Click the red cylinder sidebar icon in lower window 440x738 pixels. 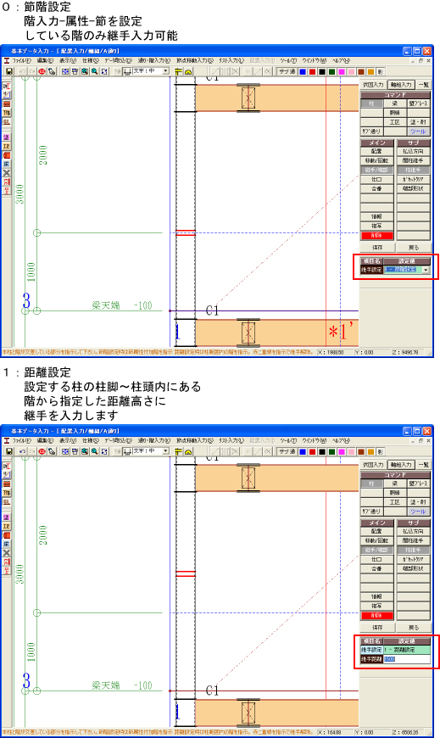[x=7, y=534]
